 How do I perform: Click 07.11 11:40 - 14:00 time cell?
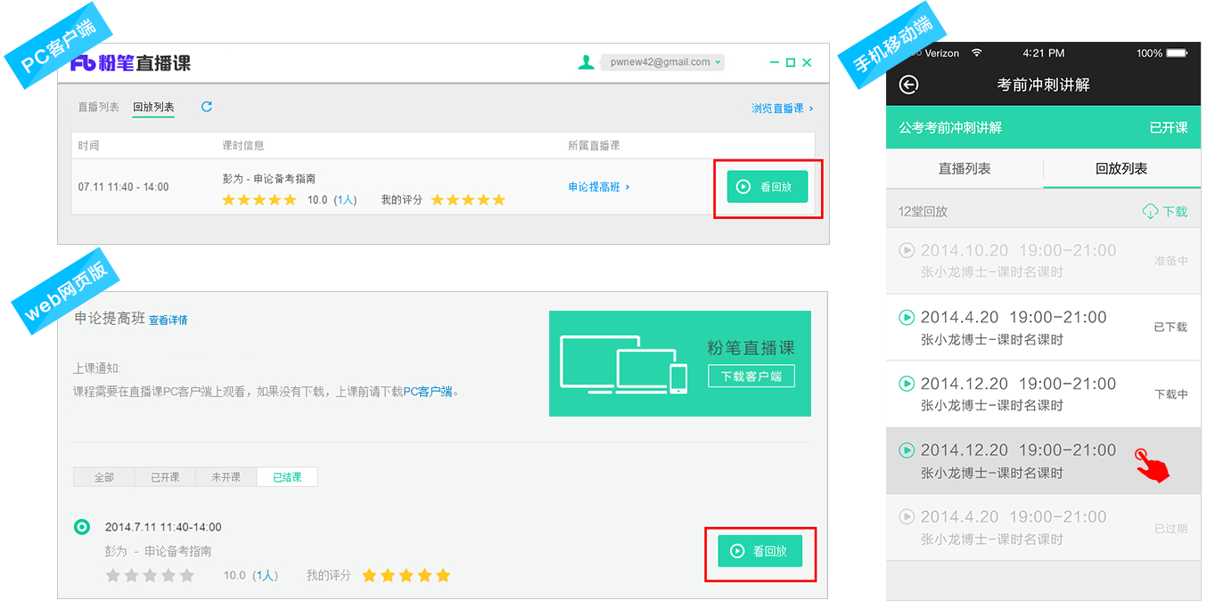tap(123, 187)
